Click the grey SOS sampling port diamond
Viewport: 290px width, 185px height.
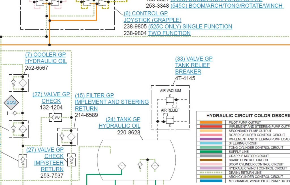(x=11, y=103)
